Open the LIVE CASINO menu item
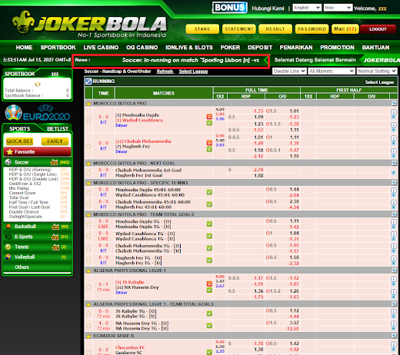Viewport: 400px width, 355px height. [101, 48]
